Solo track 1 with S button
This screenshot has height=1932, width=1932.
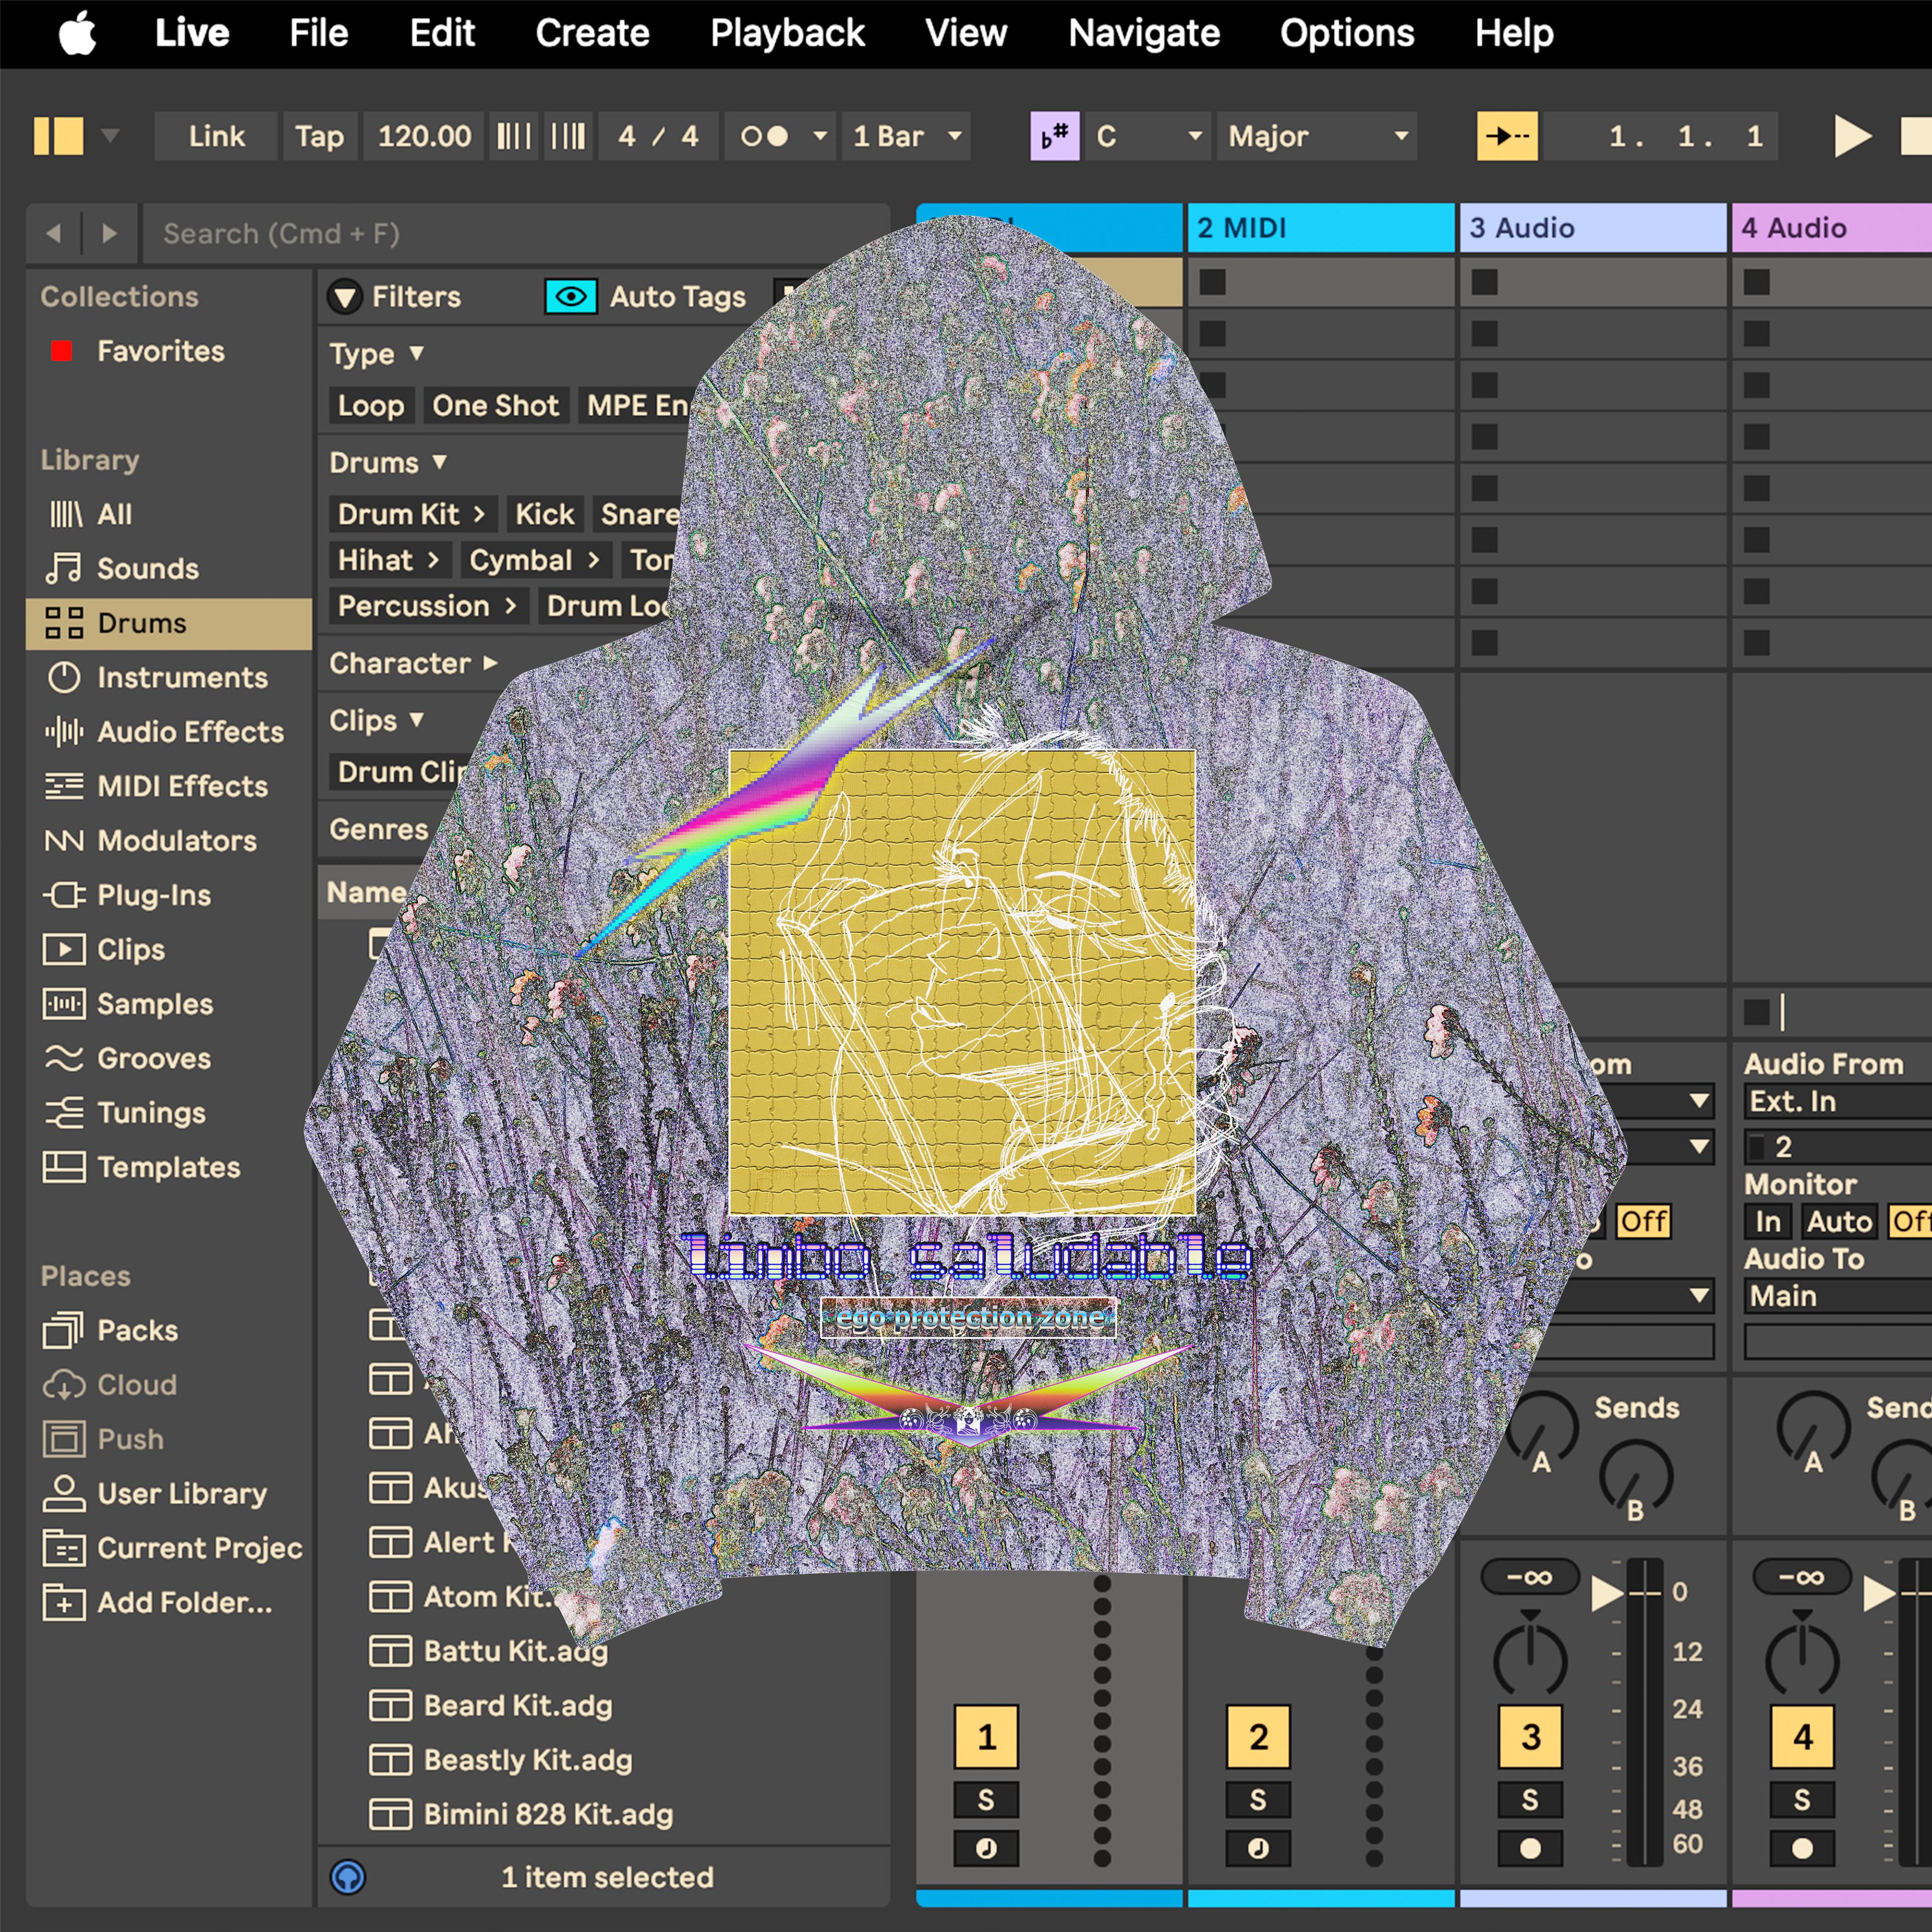tap(986, 1800)
